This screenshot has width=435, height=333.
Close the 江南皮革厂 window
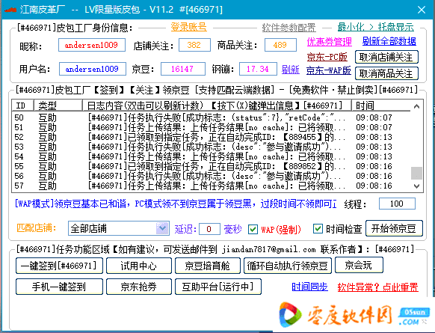422,10
